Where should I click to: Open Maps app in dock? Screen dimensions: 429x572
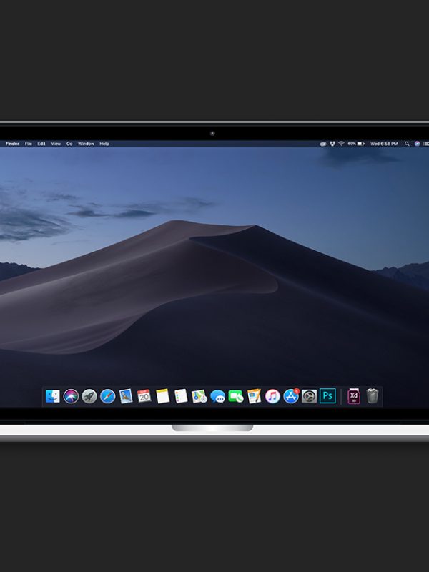click(x=199, y=396)
